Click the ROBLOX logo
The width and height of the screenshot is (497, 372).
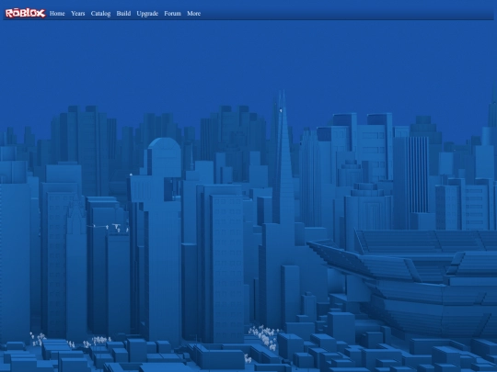[26, 13]
